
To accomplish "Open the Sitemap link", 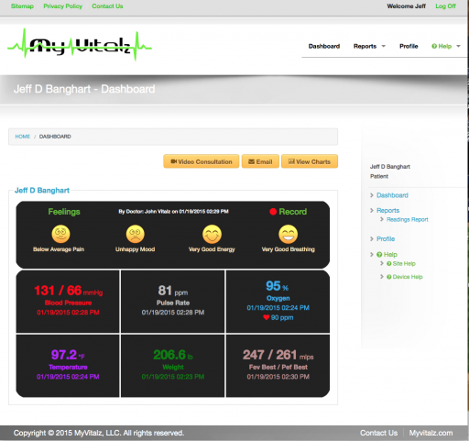I will coord(22,6).
